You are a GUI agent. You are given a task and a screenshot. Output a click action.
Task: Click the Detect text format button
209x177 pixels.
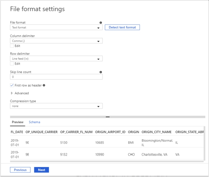point(122,27)
